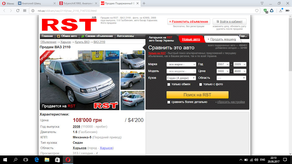292x164 pixels.
Task: Open Speed Dial start page grid
Action: pyautogui.click(x=25, y=11)
